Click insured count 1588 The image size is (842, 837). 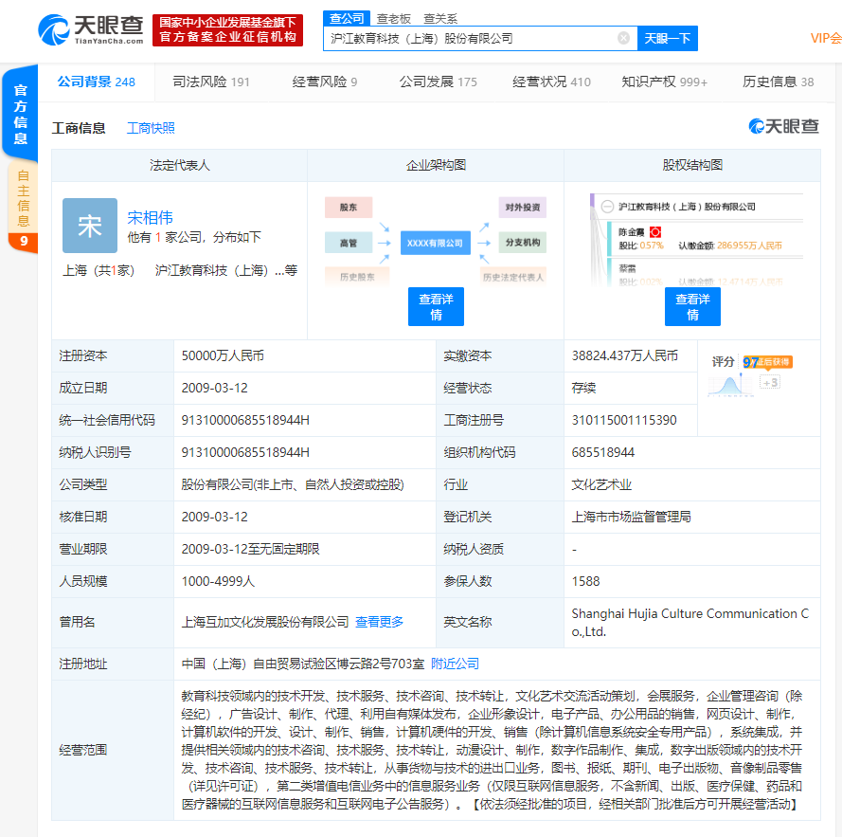point(586,582)
